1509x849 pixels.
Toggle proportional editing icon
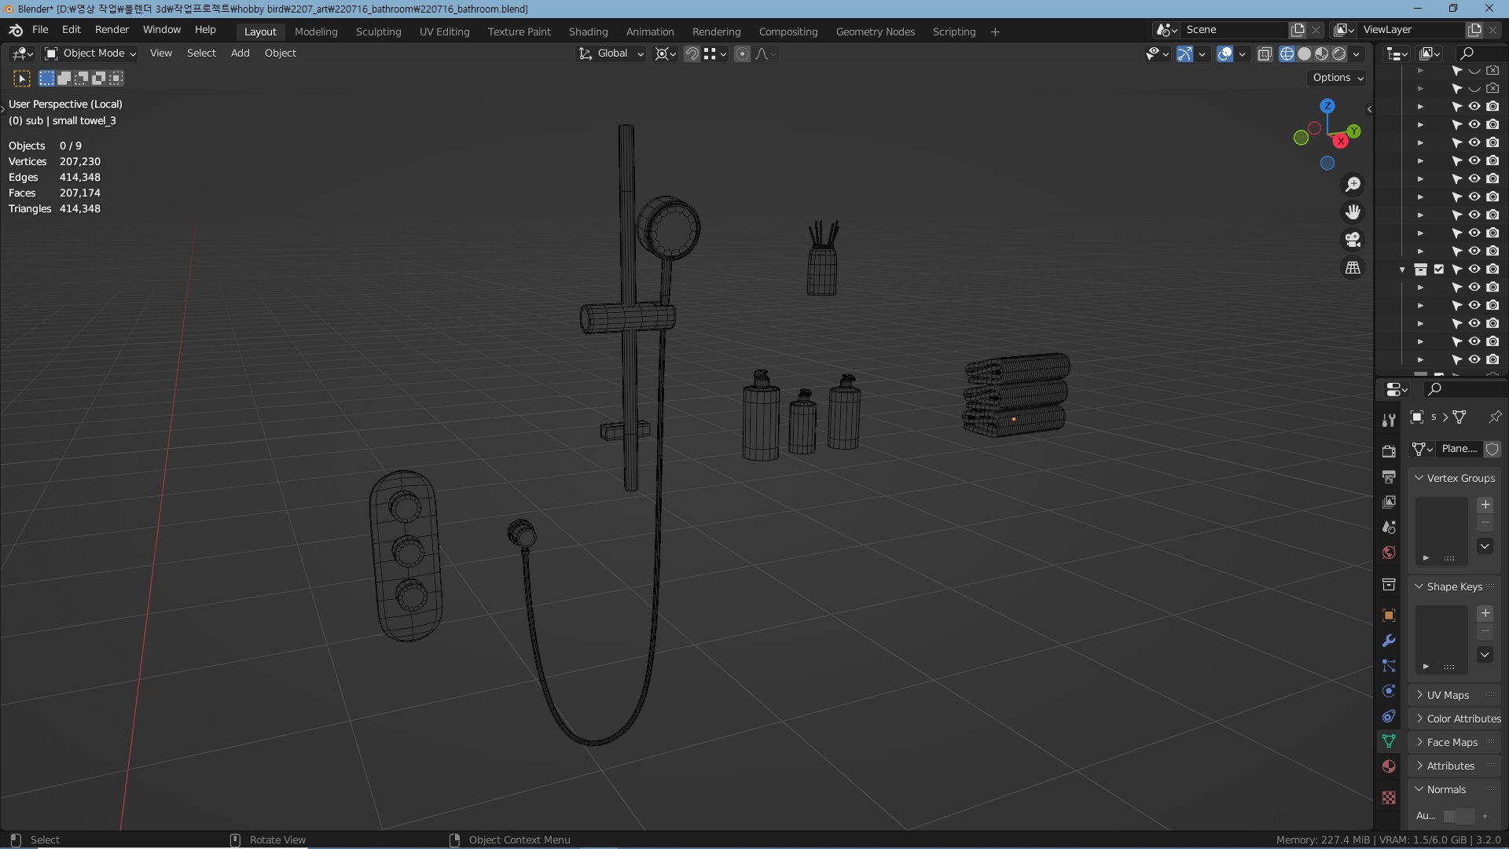[742, 53]
